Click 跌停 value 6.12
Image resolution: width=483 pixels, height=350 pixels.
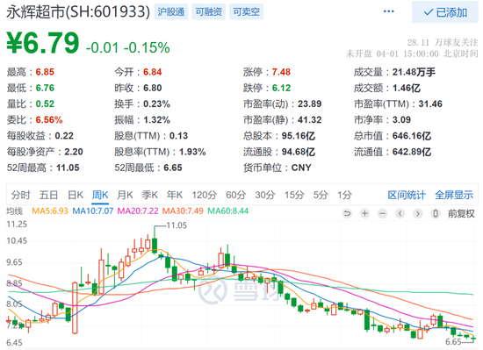281,88
